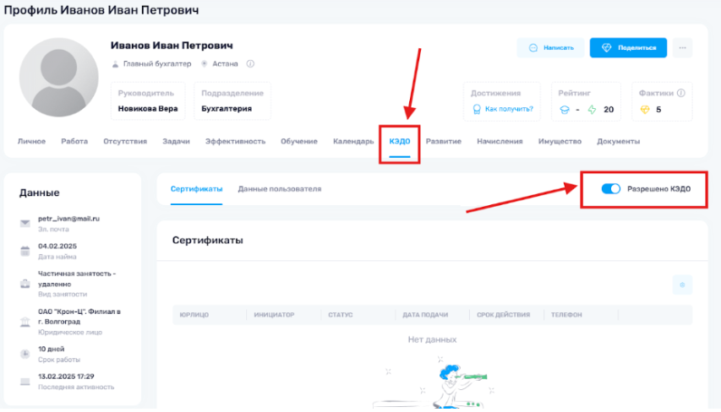Image resolution: width=721 pixels, height=412 pixels.
Task: Go to the Начисления tab
Action: 500,141
